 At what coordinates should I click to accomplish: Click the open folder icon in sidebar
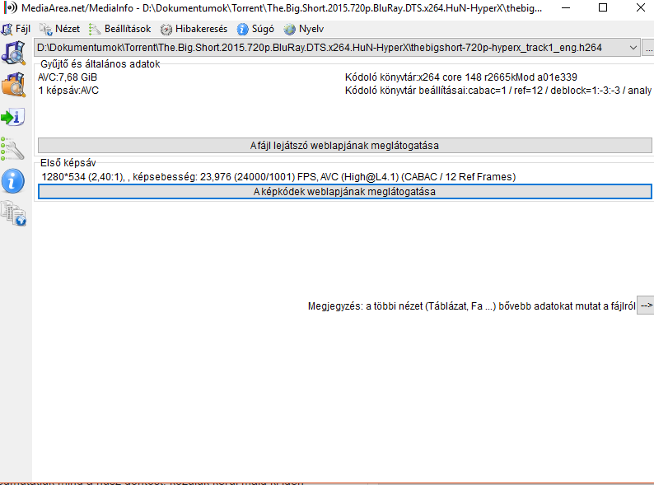[13, 85]
